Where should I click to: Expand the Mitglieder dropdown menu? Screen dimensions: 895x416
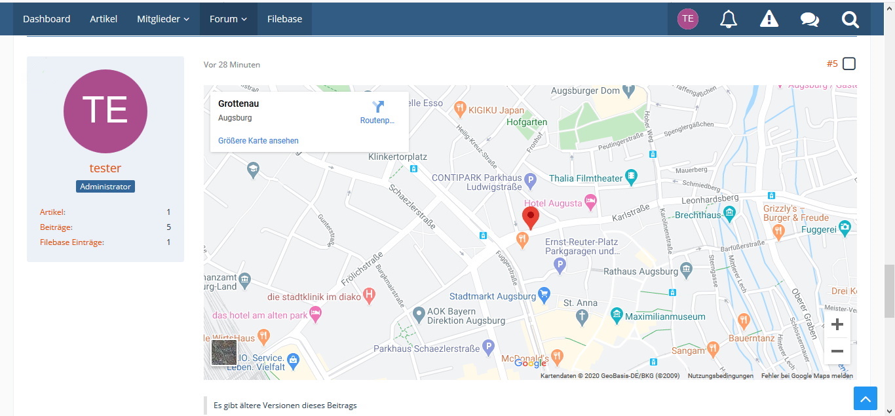163,19
